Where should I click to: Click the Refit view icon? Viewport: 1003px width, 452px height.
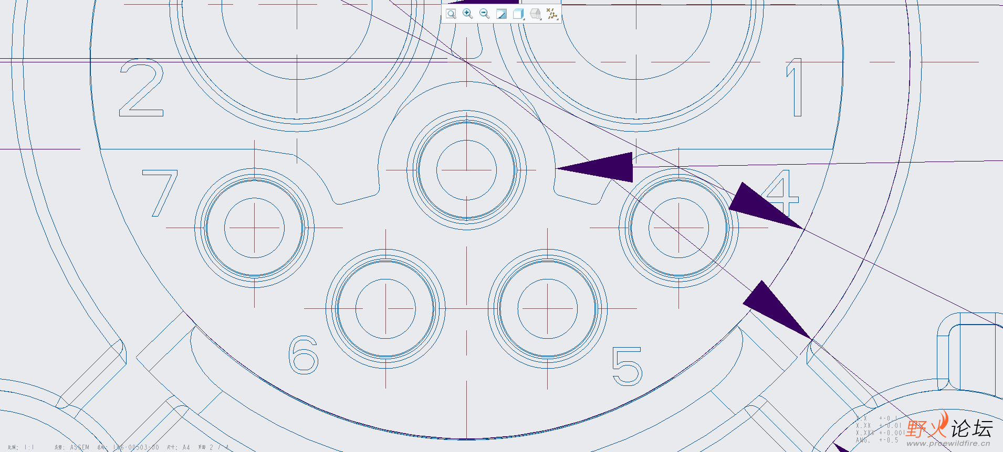pyautogui.click(x=451, y=14)
